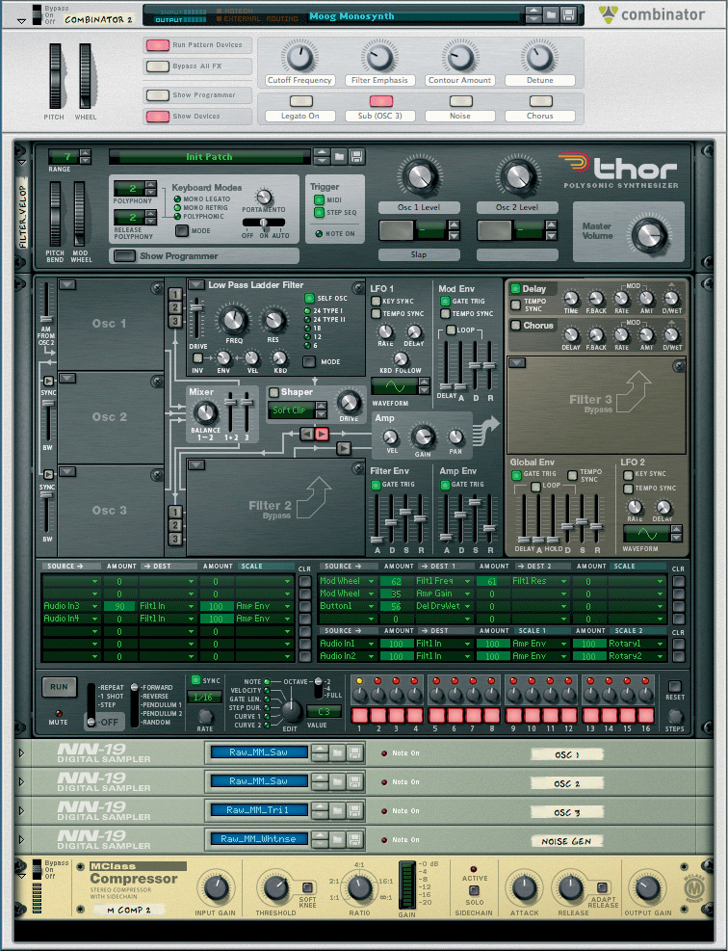Image resolution: width=728 pixels, height=951 pixels.
Task: Open the Filter 3 type dropdown
Action: (516, 362)
